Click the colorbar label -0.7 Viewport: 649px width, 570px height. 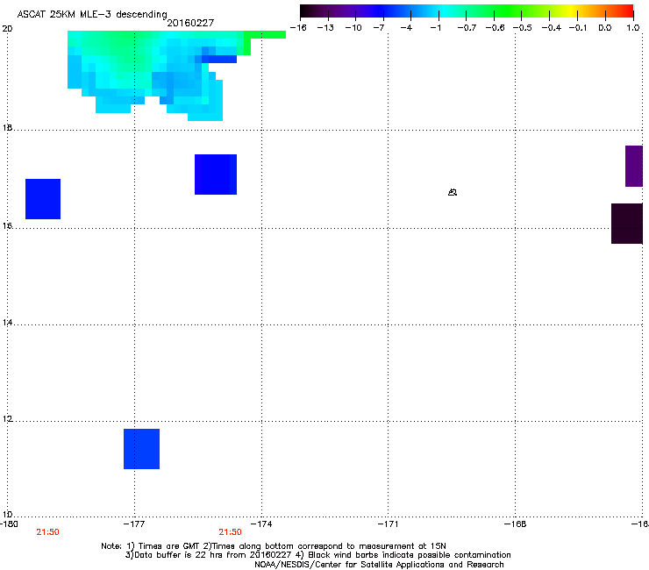point(467,28)
